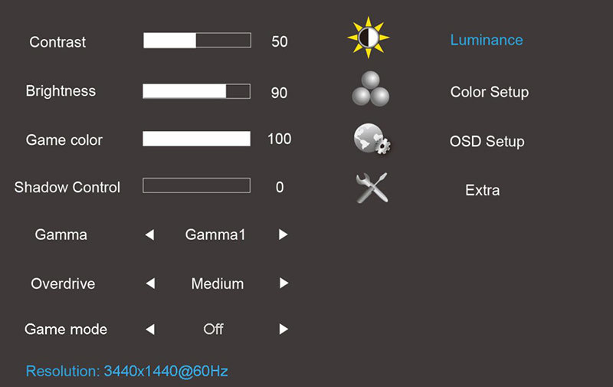Decrease Overdrive with the left arrow
This screenshot has height=387, width=613.
(150, 284)
